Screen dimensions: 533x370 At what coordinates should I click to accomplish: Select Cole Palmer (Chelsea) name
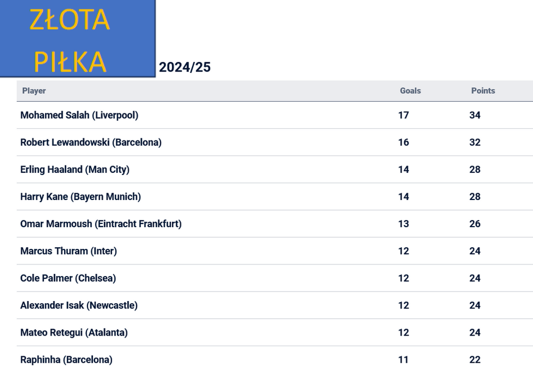coord(68,278)
